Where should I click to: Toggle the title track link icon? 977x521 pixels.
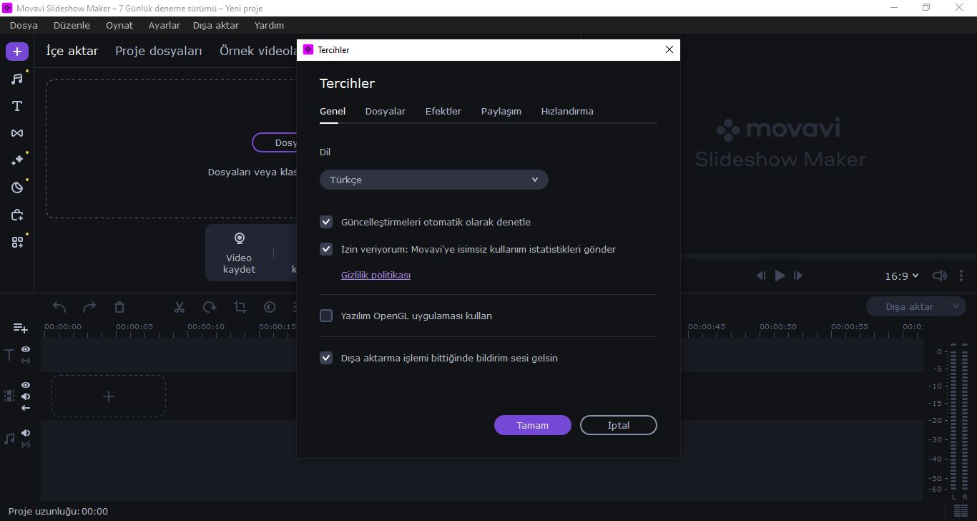26,361
